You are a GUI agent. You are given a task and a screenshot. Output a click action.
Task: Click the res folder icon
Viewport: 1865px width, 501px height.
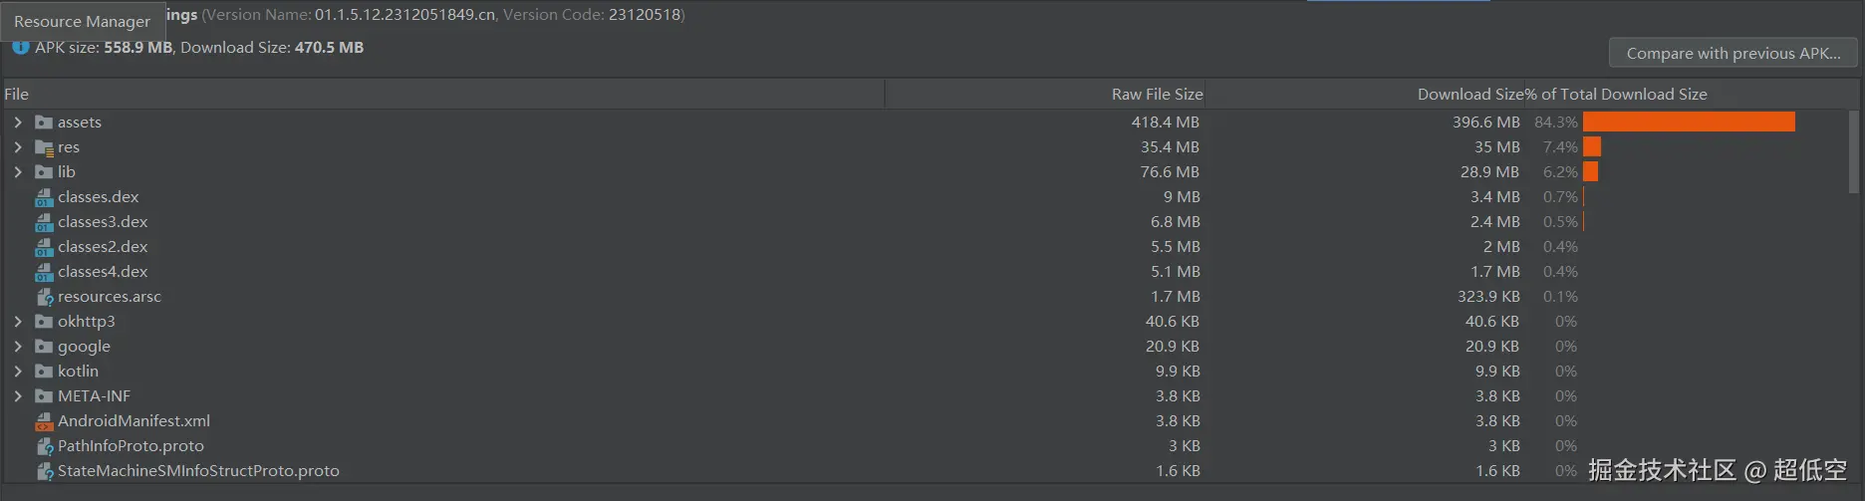[x=44, y=147]
